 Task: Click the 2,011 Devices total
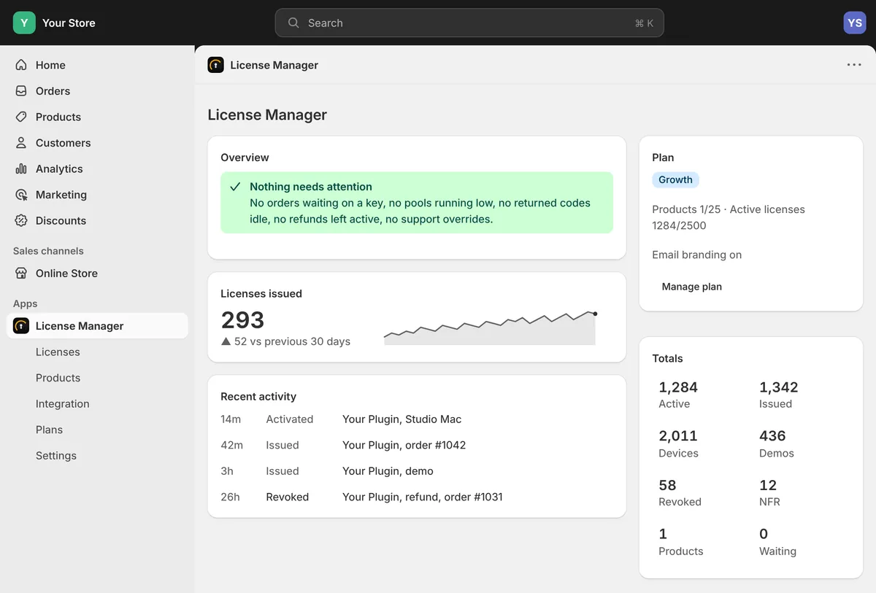coord(679,443)
